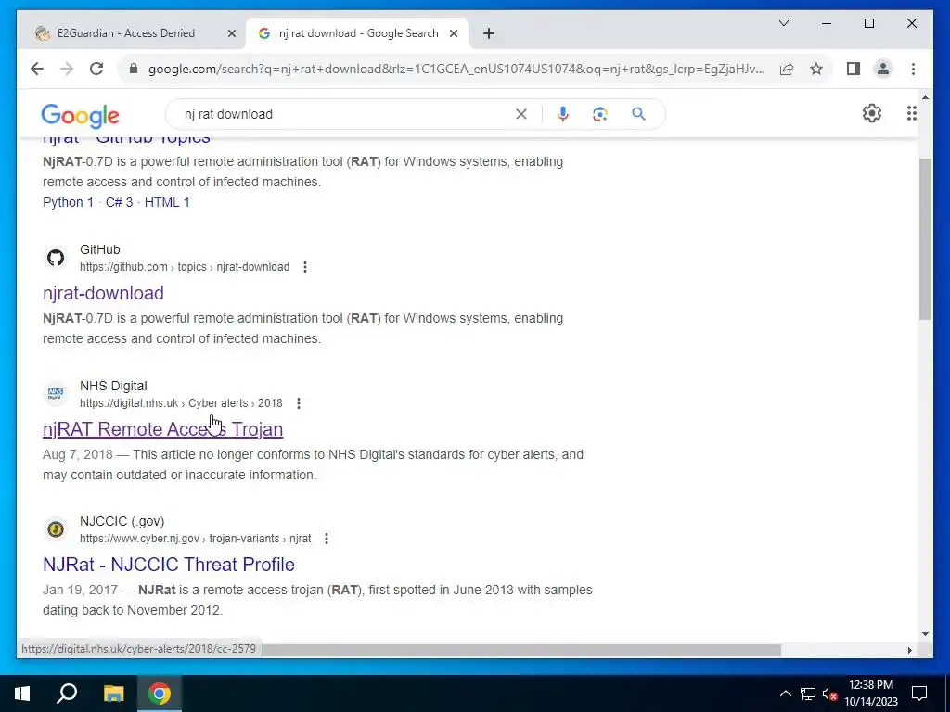Open the Windows Start menu
Viewport: 950px width, 712px height.
point(22,693)
